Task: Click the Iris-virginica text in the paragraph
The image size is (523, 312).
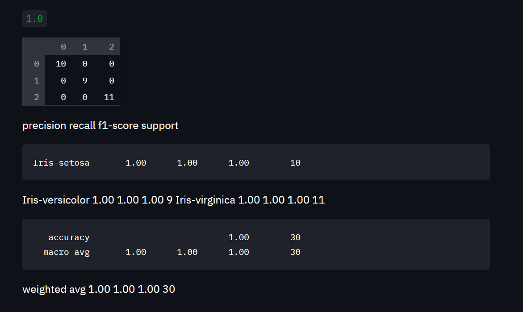Action: [x=205, y=200]
